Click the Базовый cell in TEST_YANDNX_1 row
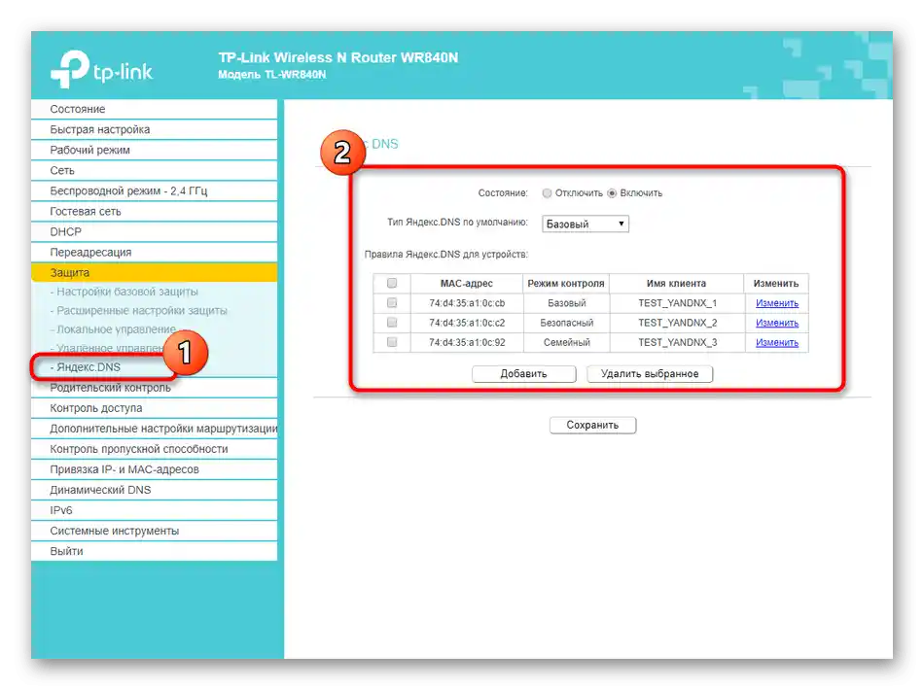924x690 pixels. pyautogui.click(x=566, y=303)
